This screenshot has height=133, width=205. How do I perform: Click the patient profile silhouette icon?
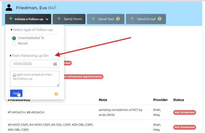click(9, 7)
